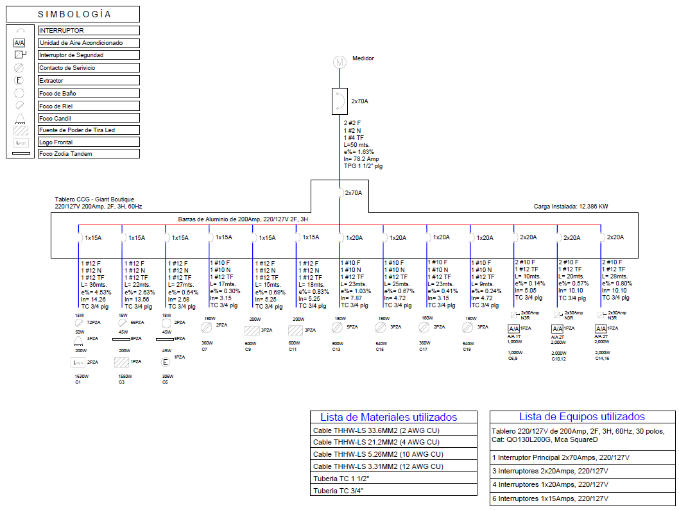Click the Logo Frontal legend symbol
This screenshot has width=679, height=510.
pyautogui.click(x=21, y=142)
